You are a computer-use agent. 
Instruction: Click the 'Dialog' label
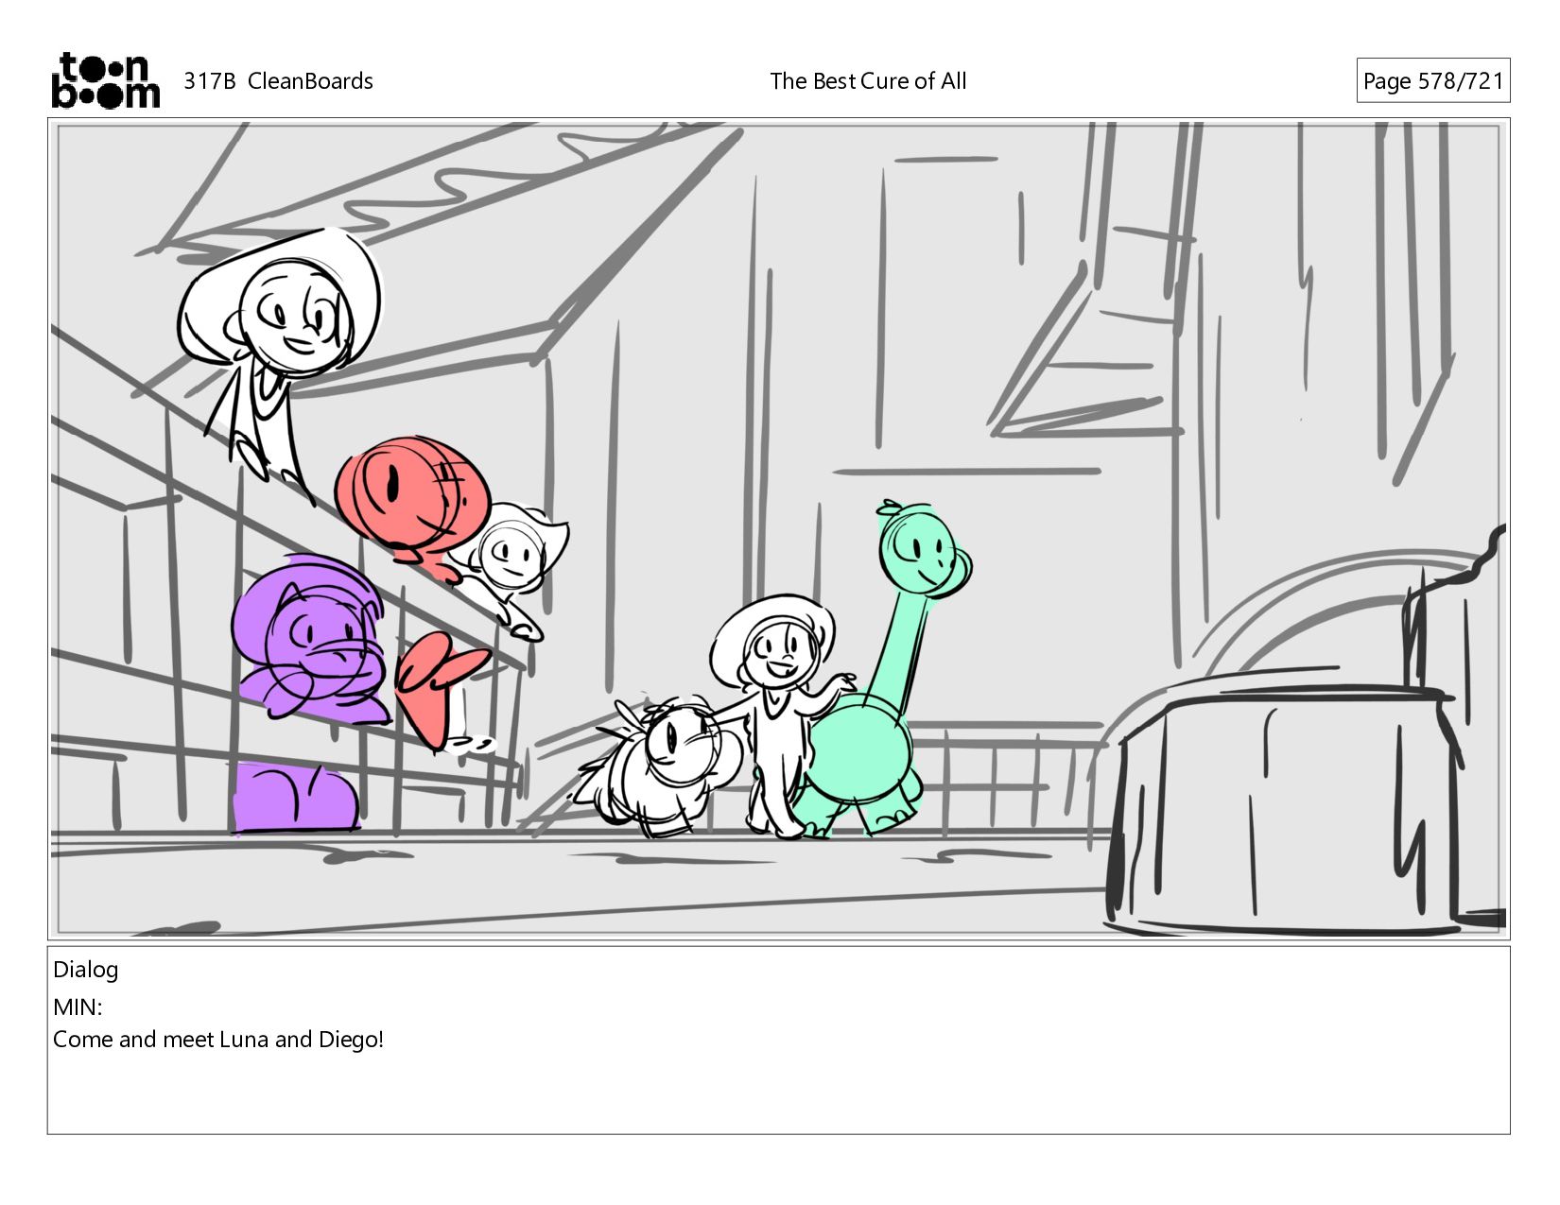(x=85, y=970)
